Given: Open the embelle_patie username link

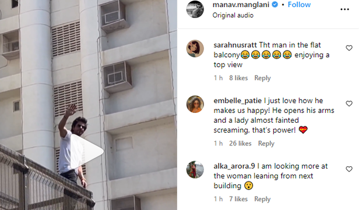Looking at the screenshot, I should click(x=237, y=101).
